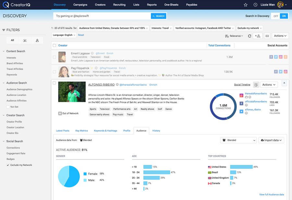This screenshot has height=200, width=292.
Task: Open Alfonso Ribeiro's Facebook account icon
Action: pos(241,103)
